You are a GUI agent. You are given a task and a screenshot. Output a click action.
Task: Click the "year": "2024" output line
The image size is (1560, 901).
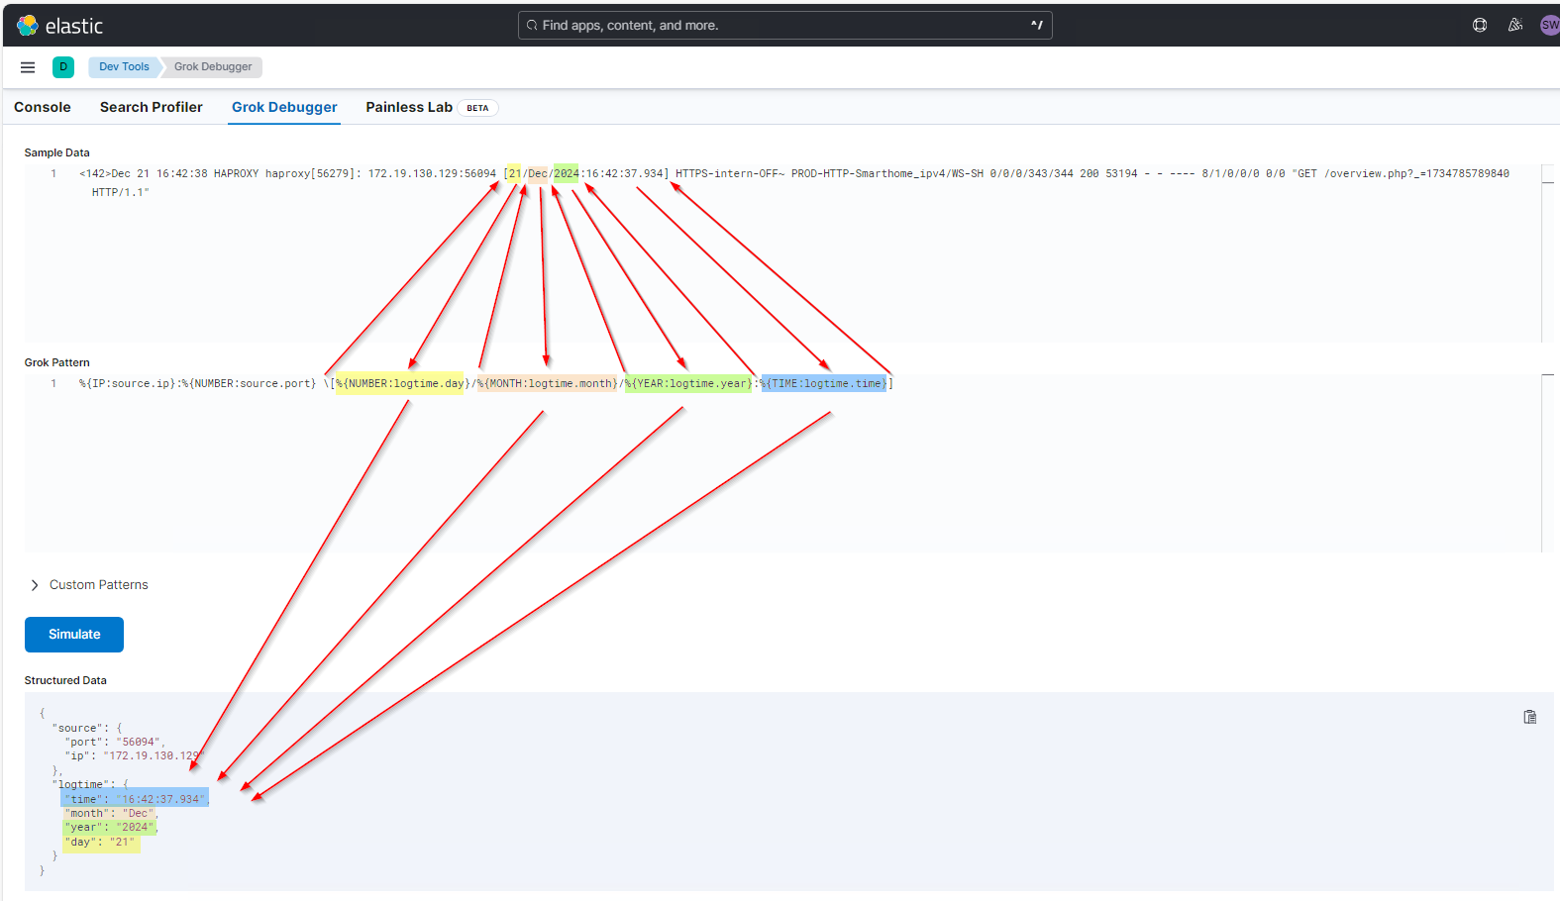tap(109, 828)
